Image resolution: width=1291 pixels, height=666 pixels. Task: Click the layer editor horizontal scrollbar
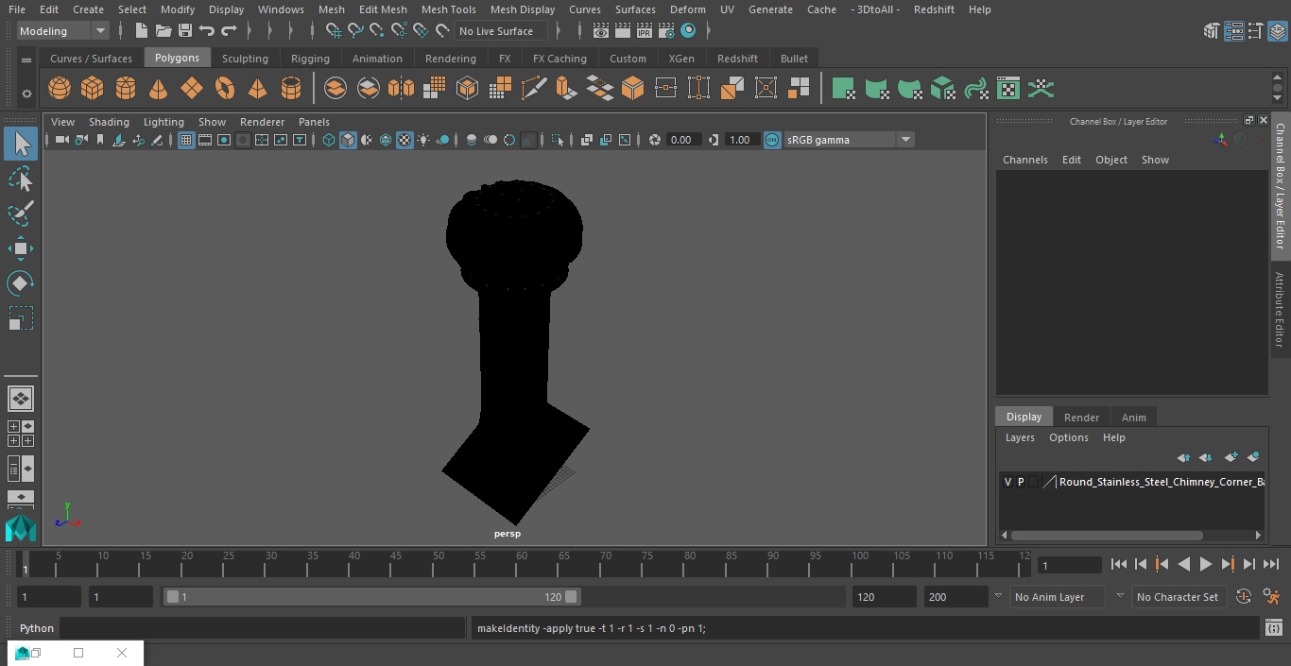pos(1107,535)
